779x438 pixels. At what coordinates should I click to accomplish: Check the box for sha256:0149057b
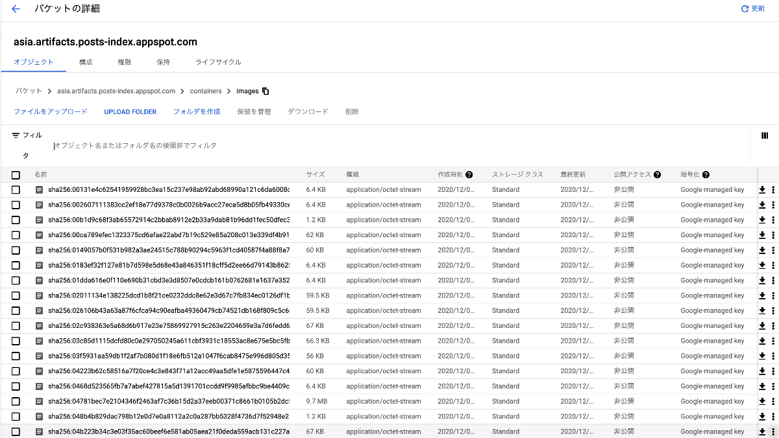click(16, 250)
